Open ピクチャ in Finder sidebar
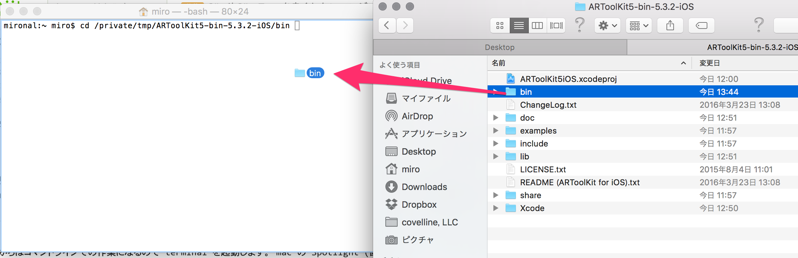798x258 pixels. 418,240
